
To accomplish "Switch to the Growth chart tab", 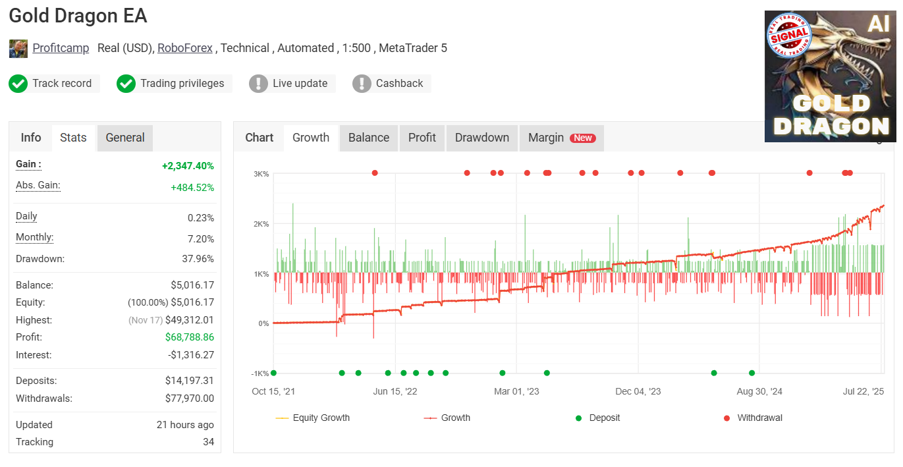I will [x=311, y=138].
